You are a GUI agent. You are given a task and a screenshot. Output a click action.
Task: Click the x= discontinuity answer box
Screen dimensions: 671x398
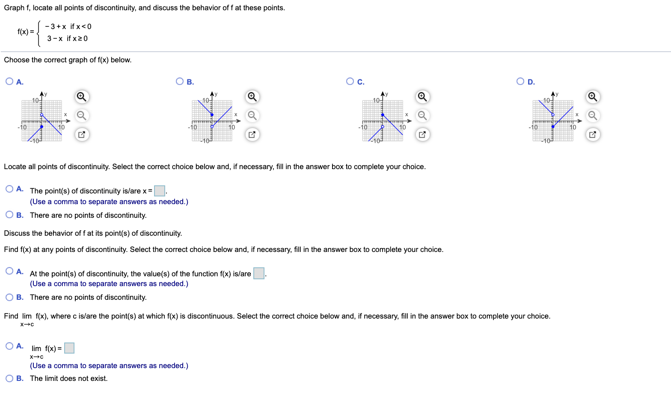pos(159,190)
